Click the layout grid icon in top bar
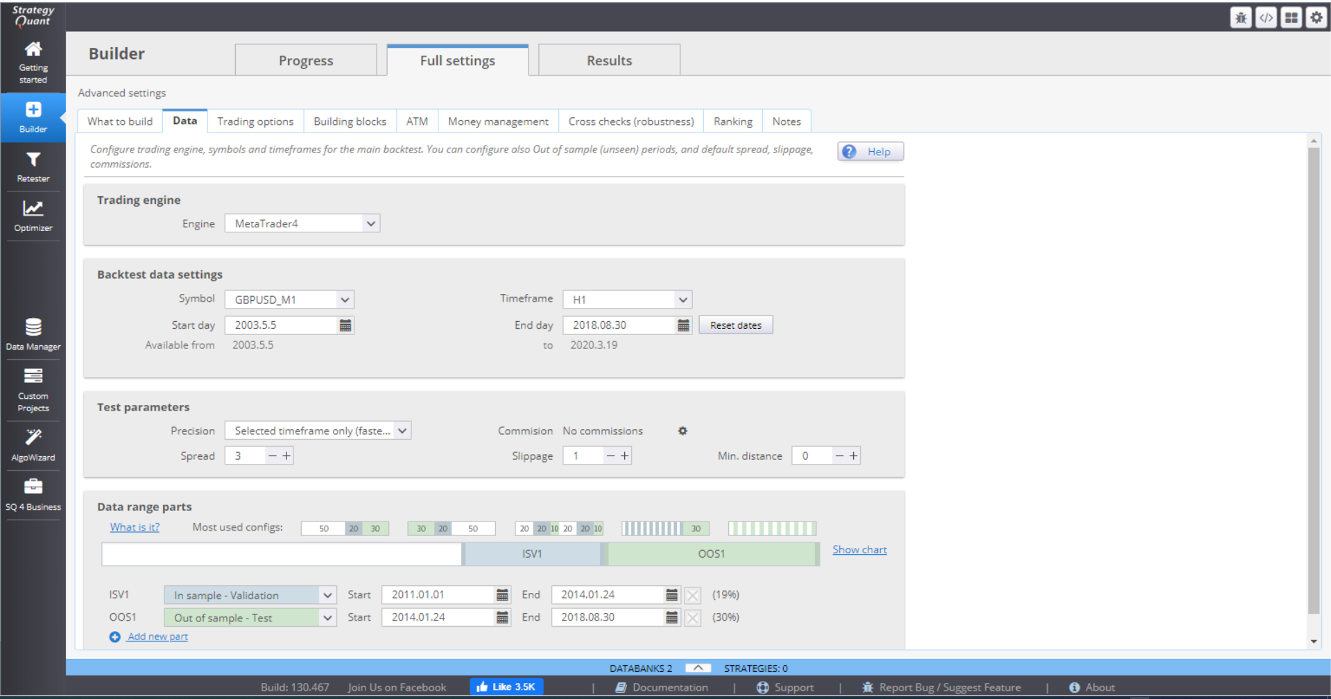The image size is (1331, 699). pyautogui.click(x=1291, y=17)
